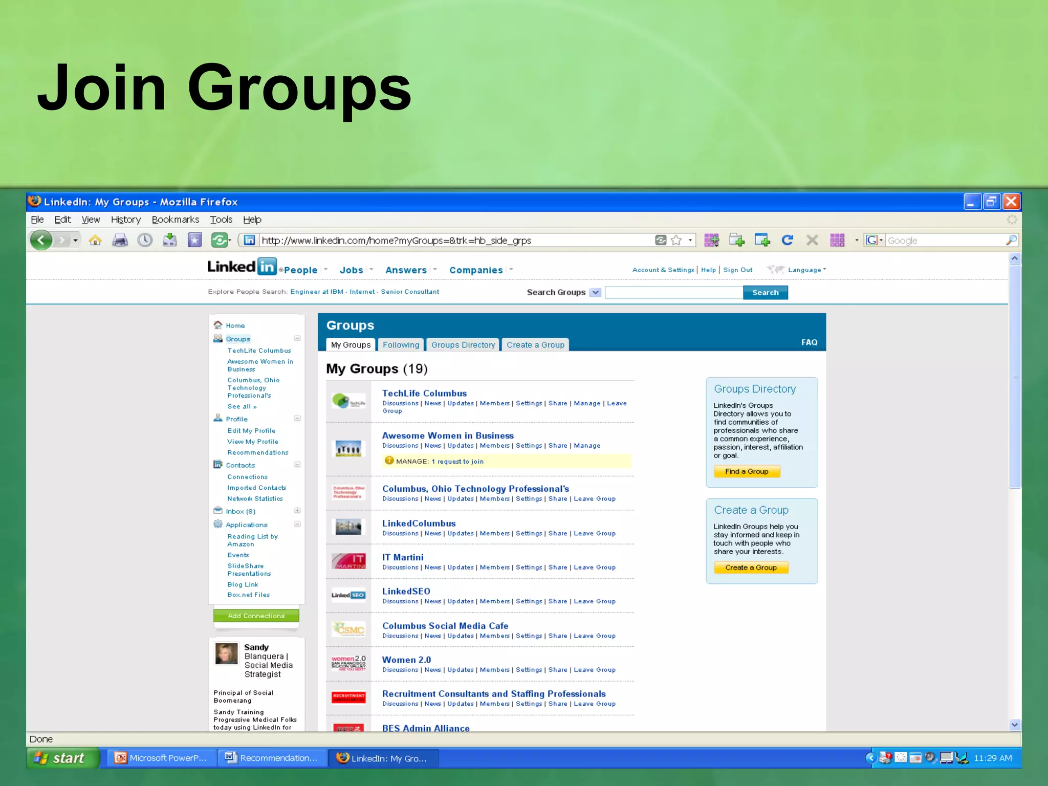Screen dimensions: 1048x786
Task: Collapse the Applications section in sidebar
Action: click(297, 524)
